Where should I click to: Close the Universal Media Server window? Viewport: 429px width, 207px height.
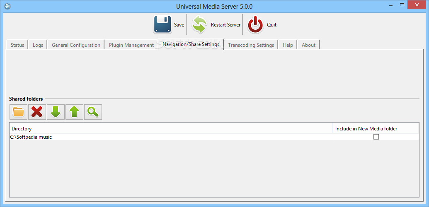417,5
